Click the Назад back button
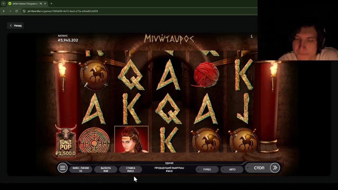The image size is (338, 190). pos(16,26)
